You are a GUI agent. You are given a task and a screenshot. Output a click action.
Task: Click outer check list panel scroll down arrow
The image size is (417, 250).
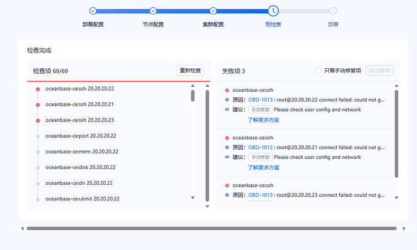click(207, 207)
